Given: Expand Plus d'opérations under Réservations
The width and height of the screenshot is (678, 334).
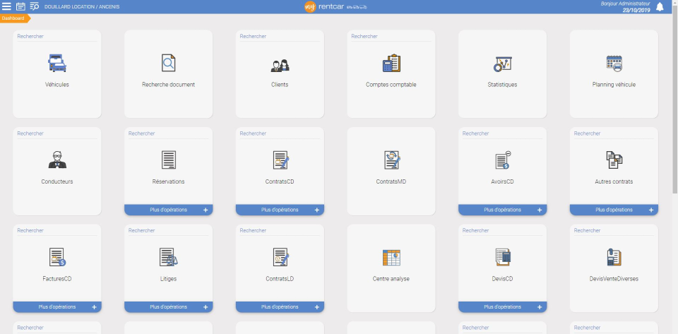Looking at the screenshot, I should (x=169, y=210).
